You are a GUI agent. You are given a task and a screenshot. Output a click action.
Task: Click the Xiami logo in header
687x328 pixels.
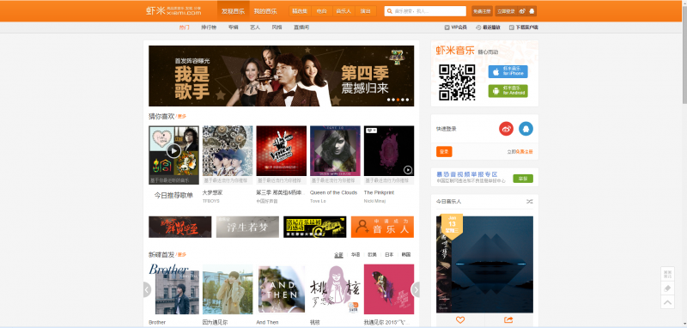[x=174, y=11]
